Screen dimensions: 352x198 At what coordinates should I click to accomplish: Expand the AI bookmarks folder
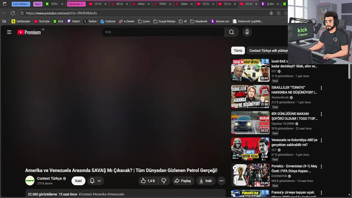pos(183,21)
